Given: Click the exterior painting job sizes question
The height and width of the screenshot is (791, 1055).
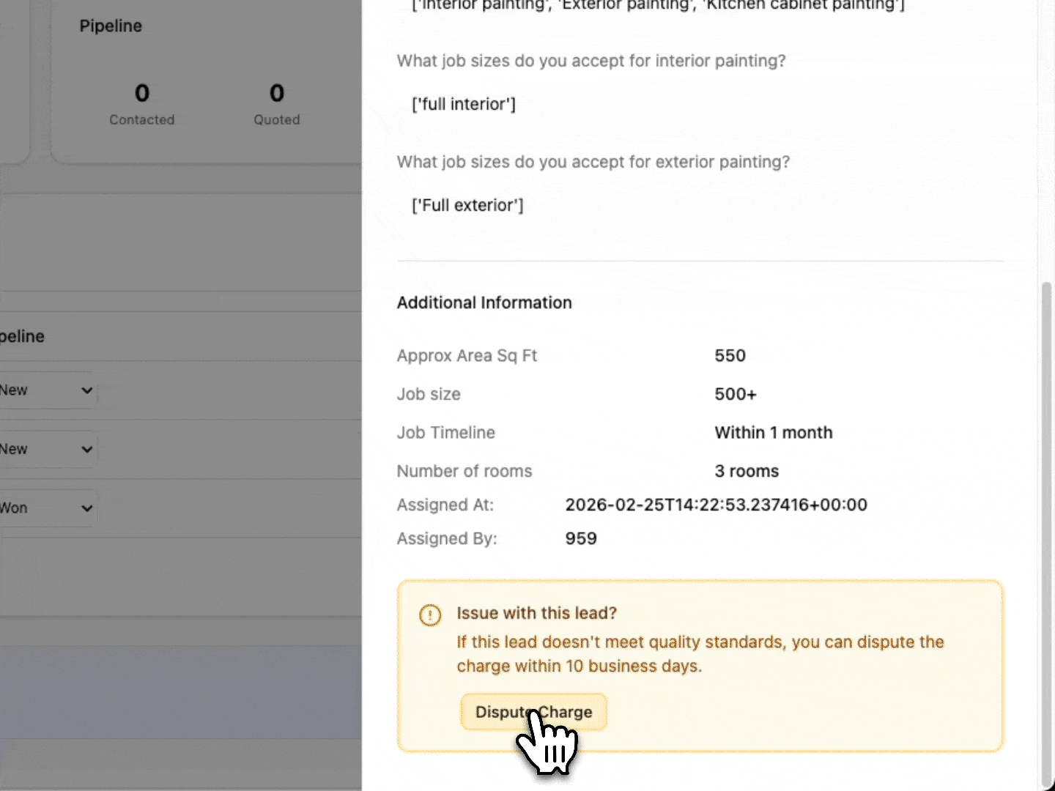Looking at the screenshot, I should (593, 162).
